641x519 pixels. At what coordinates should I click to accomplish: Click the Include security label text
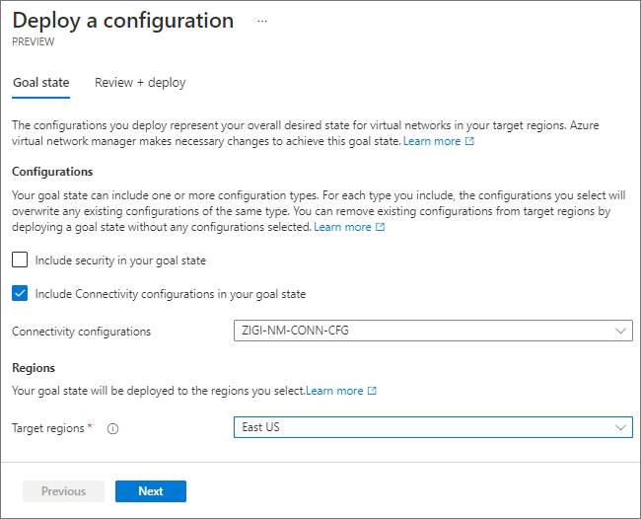[120, 260]
